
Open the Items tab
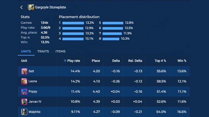(x=60, y=51)
